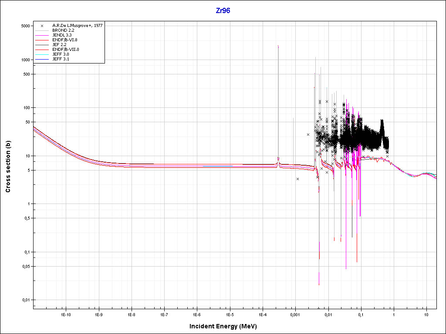Click the 1E-10 tick on the x-axis

pyautogui.click(x=65, y=314)
